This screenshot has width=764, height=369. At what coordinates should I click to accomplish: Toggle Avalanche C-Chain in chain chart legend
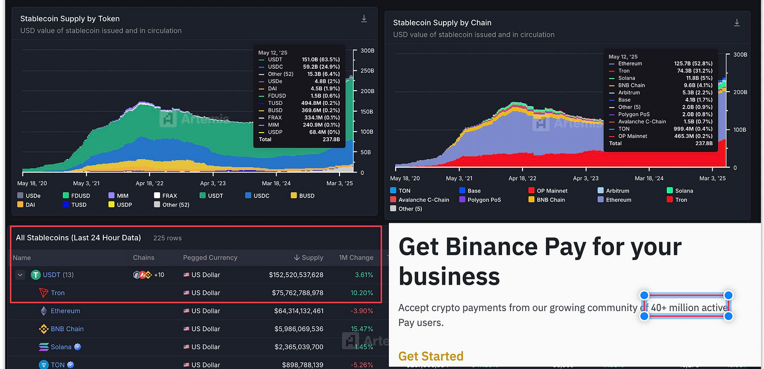420,200
